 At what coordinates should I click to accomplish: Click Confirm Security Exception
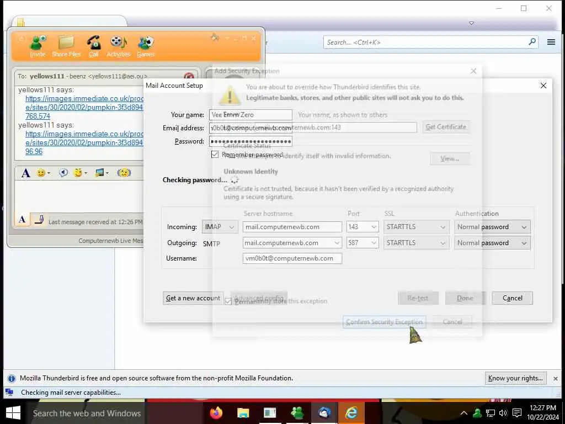pyautogui.click(x=384, y=322)
